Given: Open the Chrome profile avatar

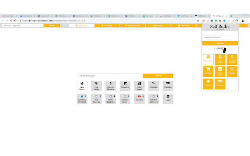Looking at the screenshot, I should [243, 21].
